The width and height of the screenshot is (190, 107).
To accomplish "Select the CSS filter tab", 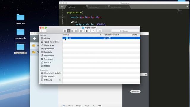I will [100, 106].
